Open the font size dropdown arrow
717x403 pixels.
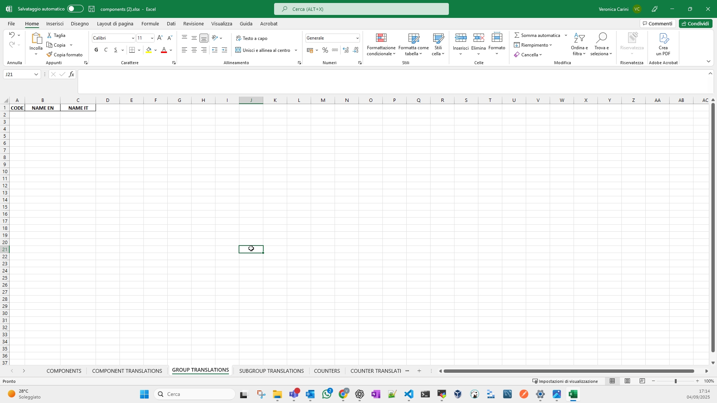(152, 38)
